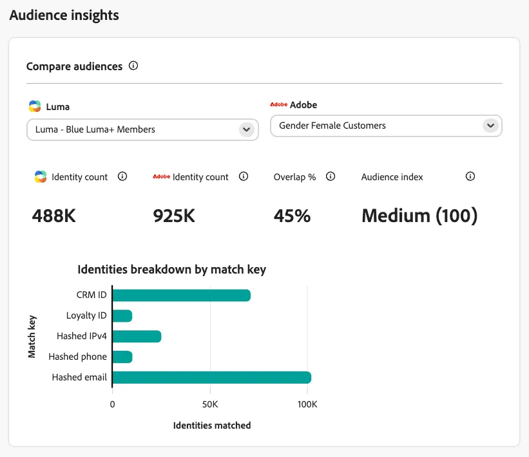Screen dimensions: 529x457
Task: Click the Adobe logo beside Identity count
Action: point(161,176)
